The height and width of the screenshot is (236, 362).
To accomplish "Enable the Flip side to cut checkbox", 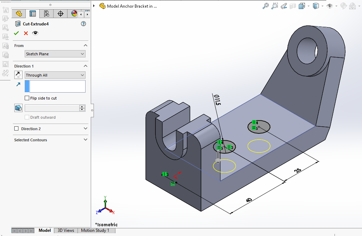I will pyautogui.click(x=27, y=98).
